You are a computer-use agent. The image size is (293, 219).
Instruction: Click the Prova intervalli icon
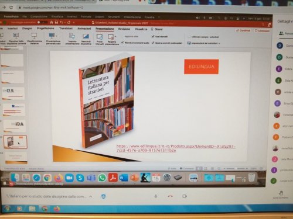(100, 37)
